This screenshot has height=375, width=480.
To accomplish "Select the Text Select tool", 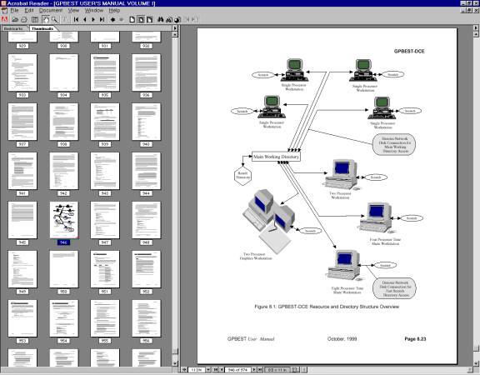I will coord(64,20).
